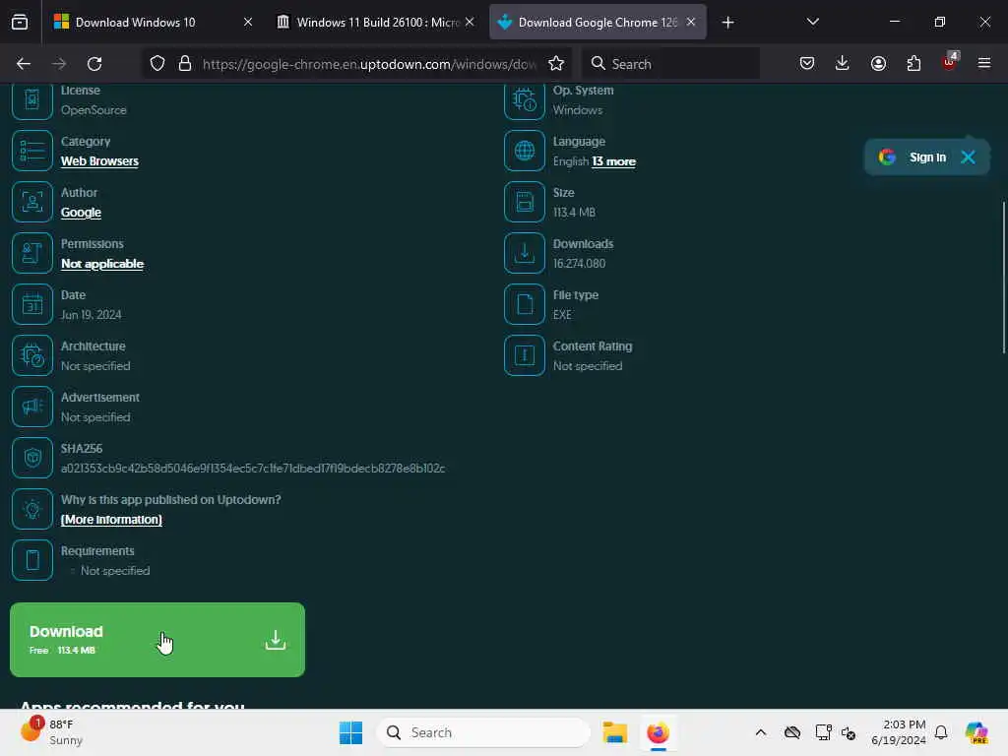Open the weather widget showing 88°F
Screen dimensions: 1008x756
tap(51, 732)
